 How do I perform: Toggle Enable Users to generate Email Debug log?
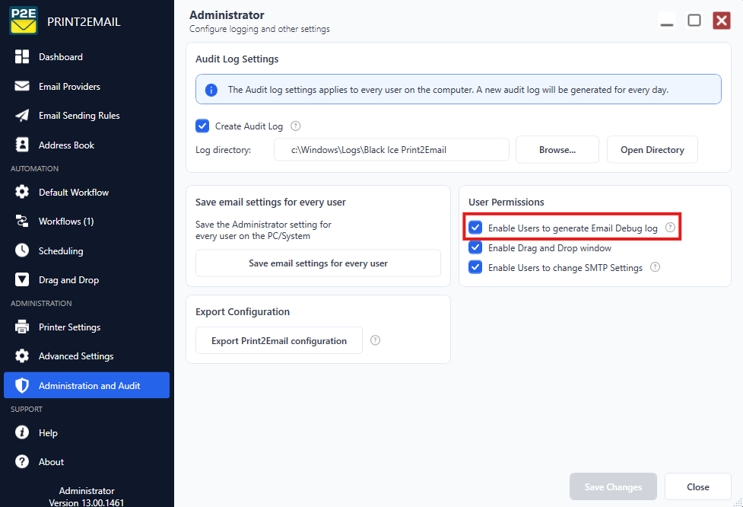click(x=475, y=228)
